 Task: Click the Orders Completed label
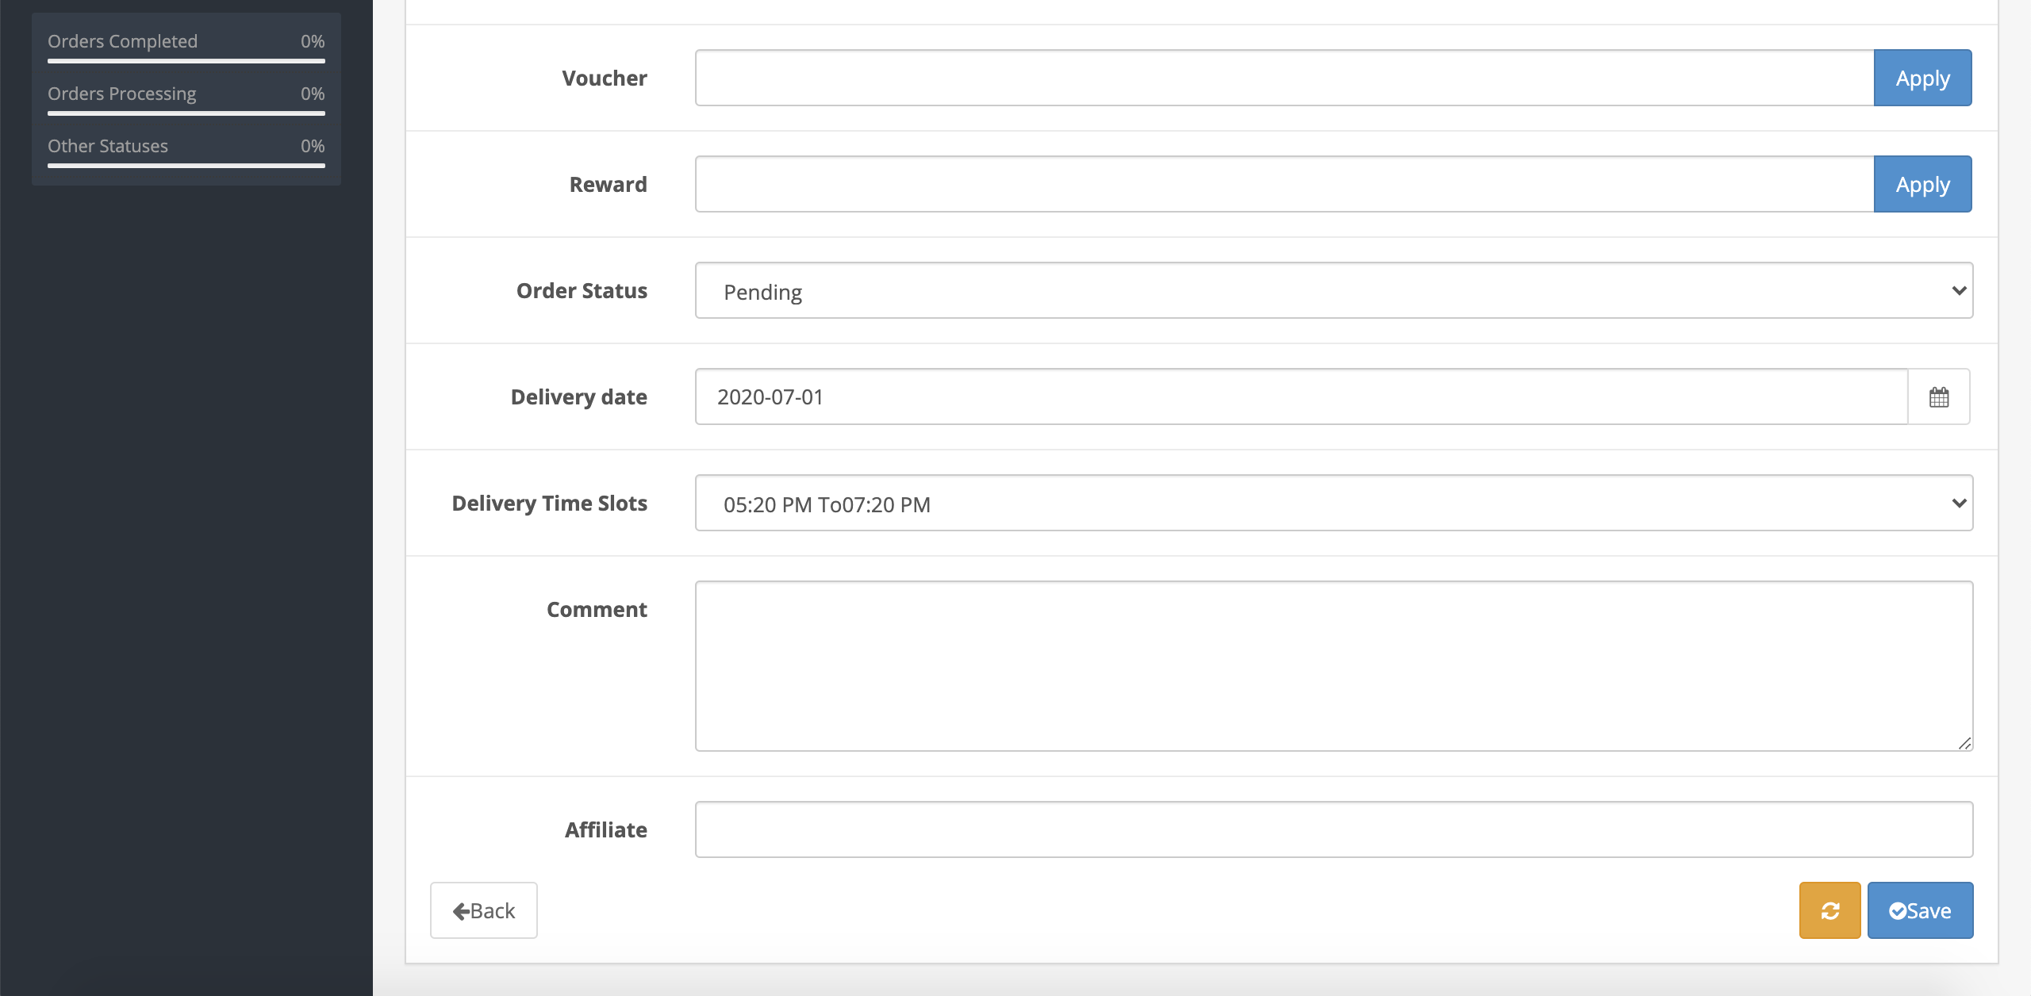pyautogui.click(x=122, y=41)
